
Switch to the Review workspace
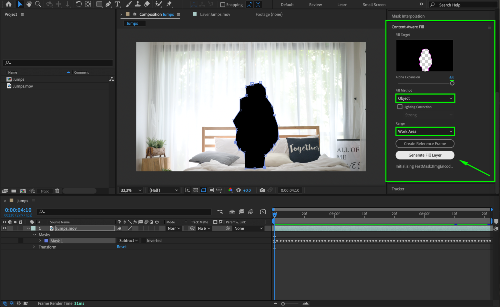pyautogui.click(x=315, y=5)
